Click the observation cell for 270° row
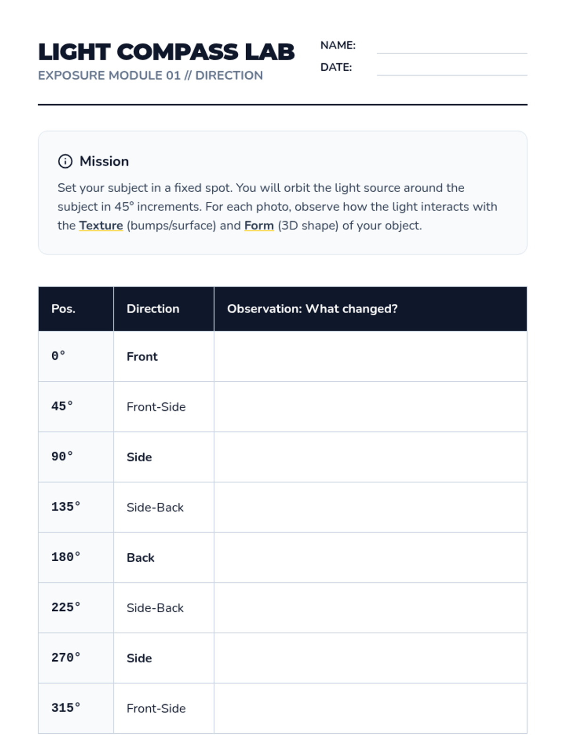Image resolution: width=565 pixels, height=754 pixels. (370, 658)
